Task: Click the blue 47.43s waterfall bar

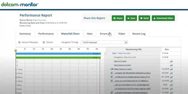Action: tap(58, 54)
